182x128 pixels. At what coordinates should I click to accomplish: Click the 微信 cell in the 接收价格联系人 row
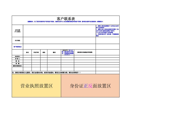click(x=54, y=66)
